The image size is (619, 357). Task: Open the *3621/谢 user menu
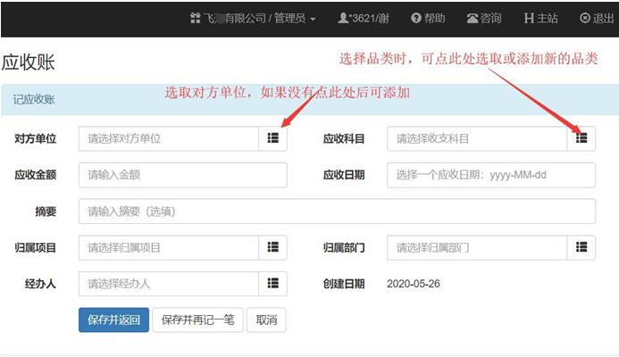(x=364, y=18)
